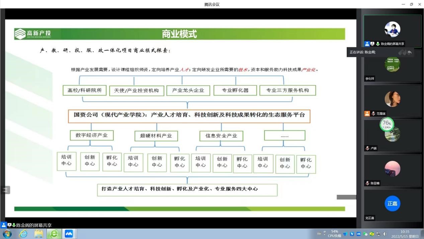Click 范蕴琪's muted microphone icon

(373, 114)
